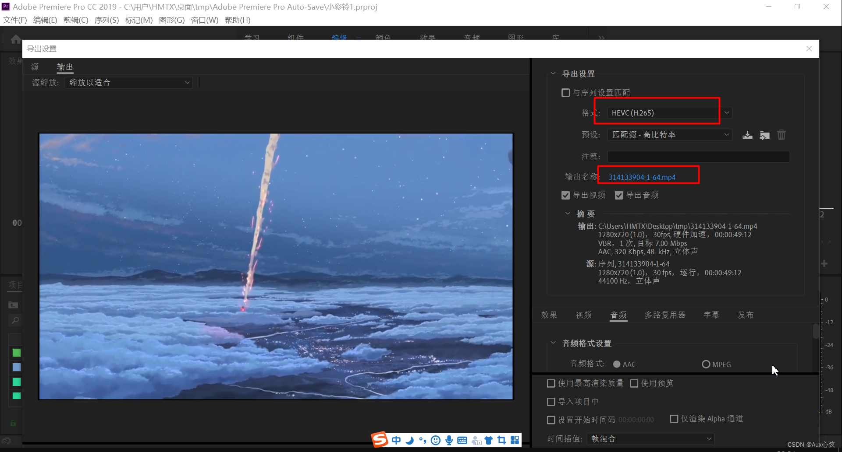Open the 效果 settings tab
Screen dimensions: 842x452
pyautogui.click(x=549, y=315)
